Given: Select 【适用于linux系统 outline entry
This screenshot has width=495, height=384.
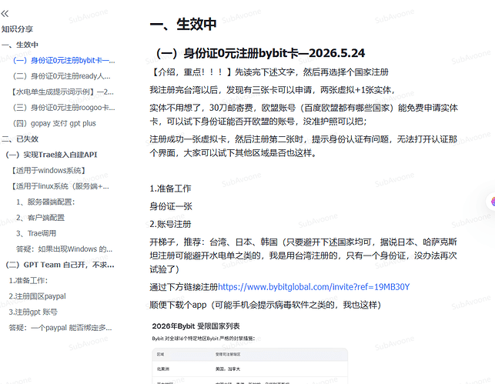Looking at the screenshot, I should tap(60, 186).
